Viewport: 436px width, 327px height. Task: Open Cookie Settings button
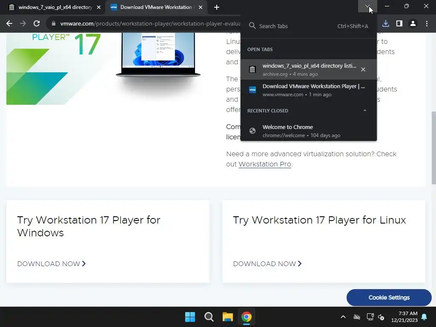pyautogui.click(x=389, y=298)
